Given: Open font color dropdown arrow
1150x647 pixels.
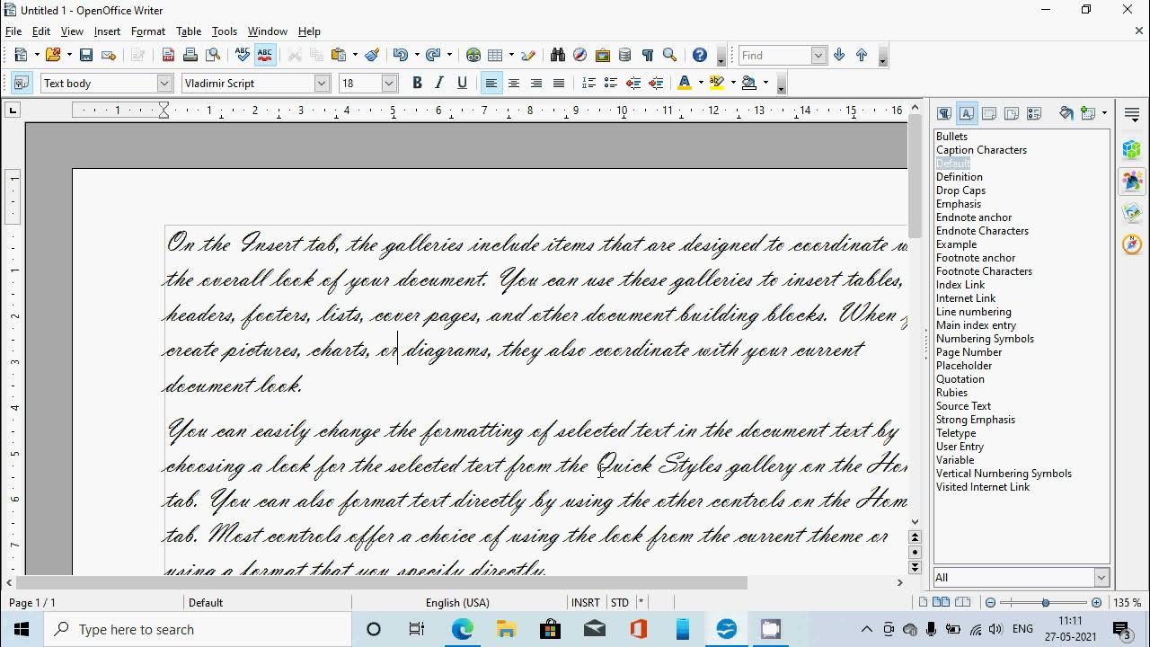Looking at the screenshot, I should pos(700,83).
